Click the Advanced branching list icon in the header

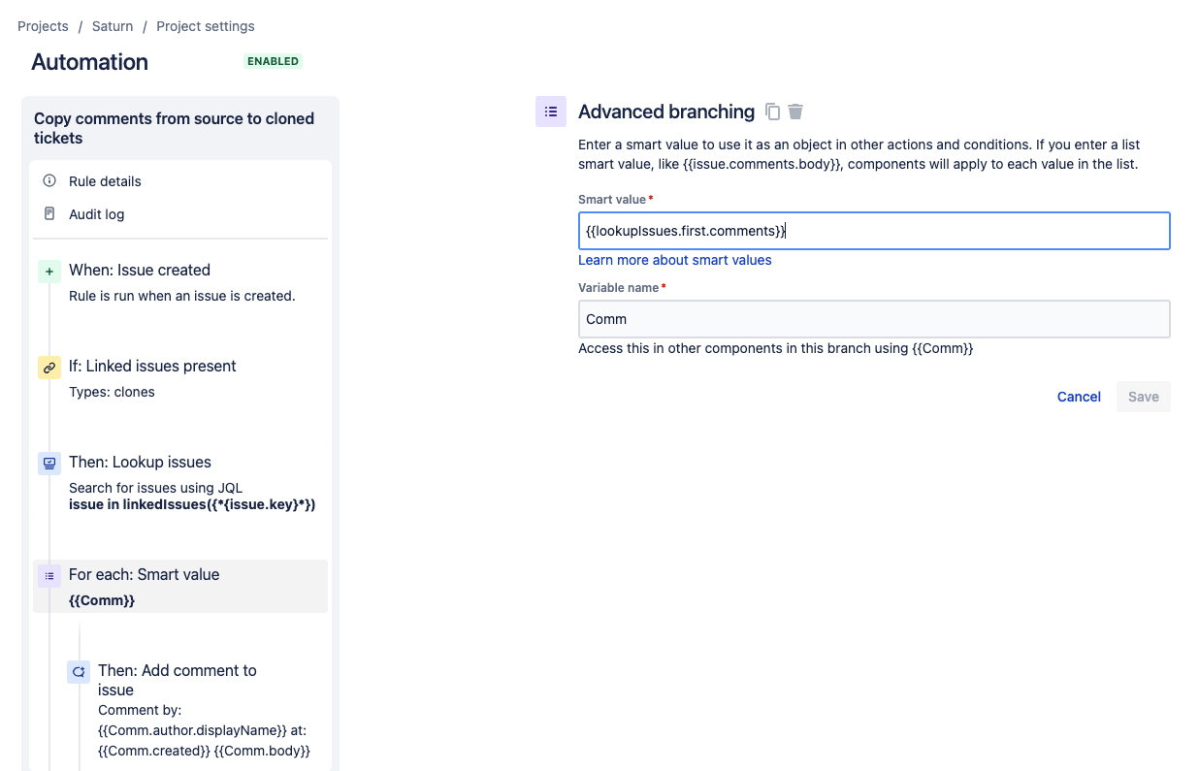tap(550, 112)
